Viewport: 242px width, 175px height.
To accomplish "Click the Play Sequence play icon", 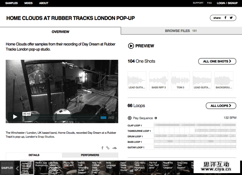I will point(129,118).
